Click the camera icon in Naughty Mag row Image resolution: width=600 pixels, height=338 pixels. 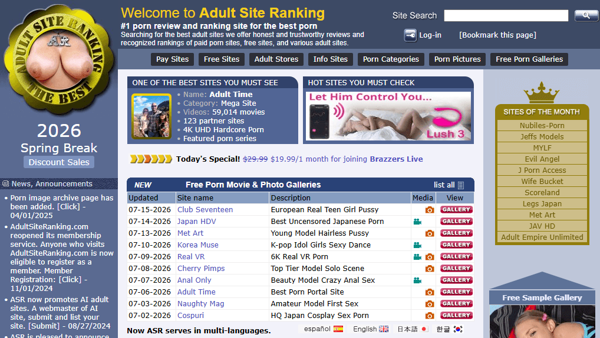(429, 304)
